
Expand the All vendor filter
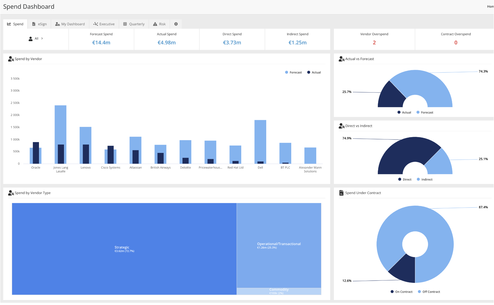click(42, 38)
